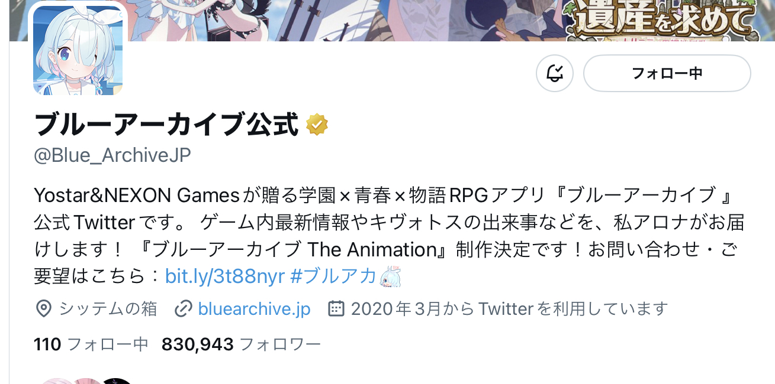
Task: Open the profile avatar picture
Action: click(78, 50)
